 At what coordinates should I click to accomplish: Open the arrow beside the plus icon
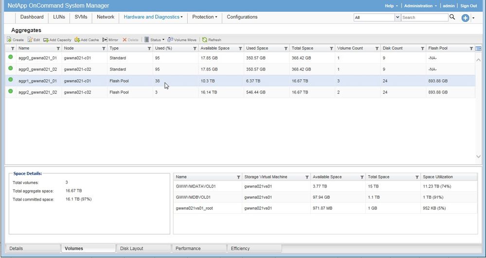(x=473, y=18)
